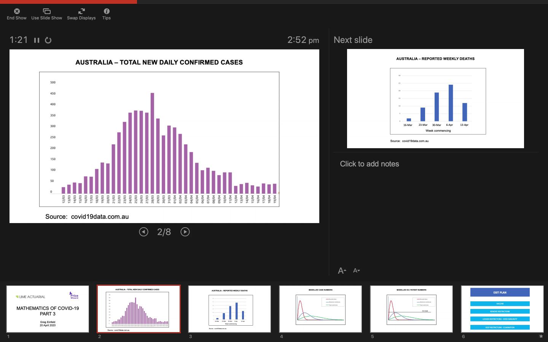
Task: Increase notes font size
Action: 342,271
